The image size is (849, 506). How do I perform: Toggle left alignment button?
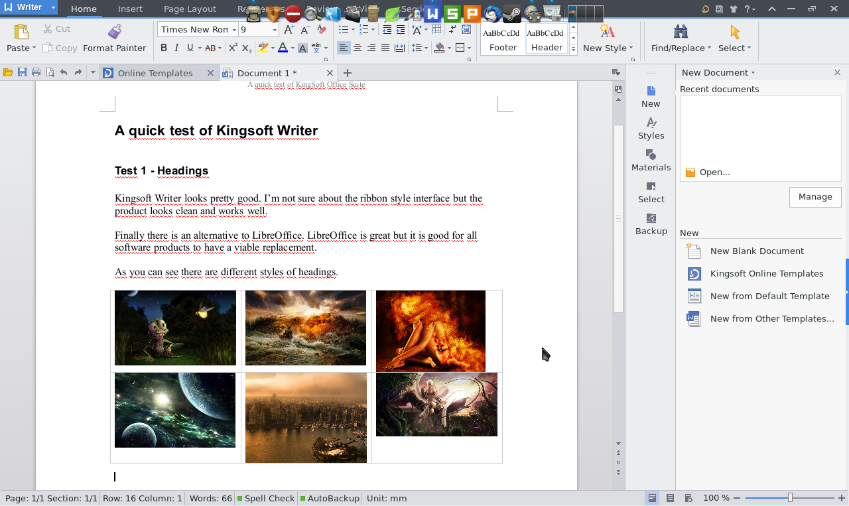[x=344, y=48]
